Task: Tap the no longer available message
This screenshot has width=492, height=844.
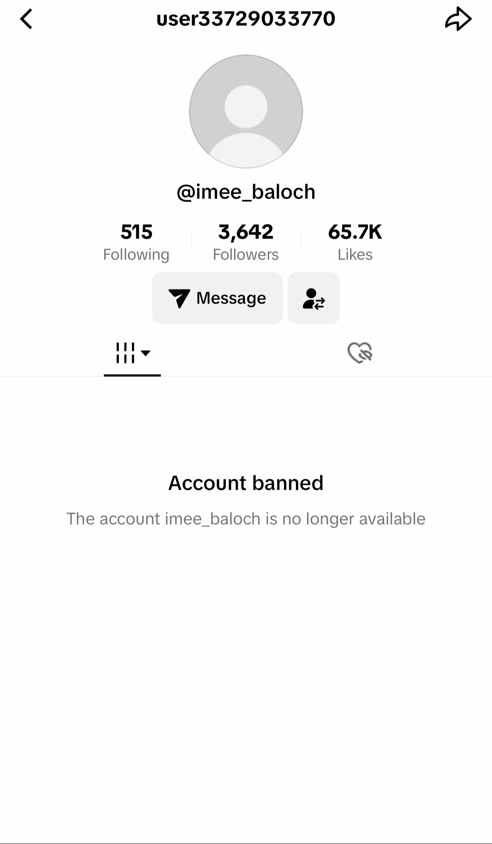Action: (246, 518)
